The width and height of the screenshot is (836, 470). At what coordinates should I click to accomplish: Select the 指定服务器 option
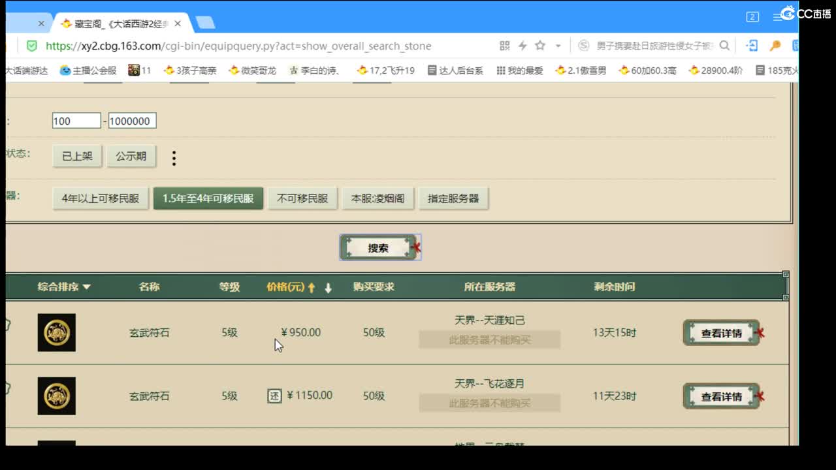click(x=453, y=198)
